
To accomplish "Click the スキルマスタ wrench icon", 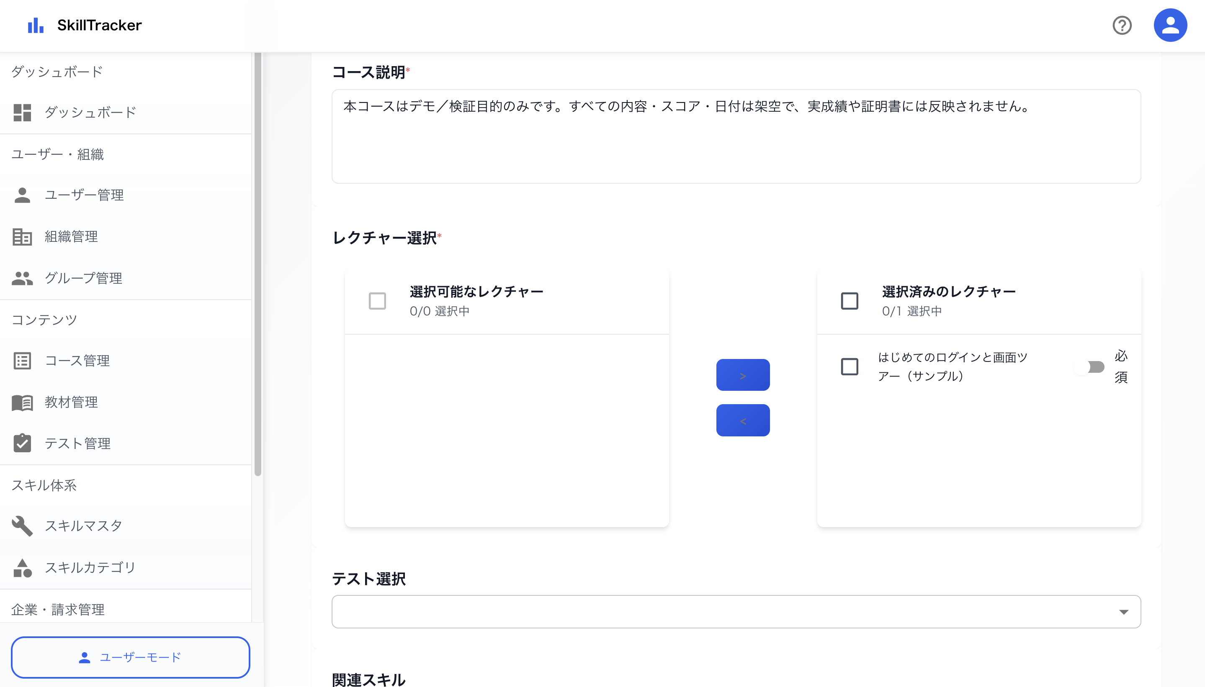I will pyautogui.click(x=22, y=526).
